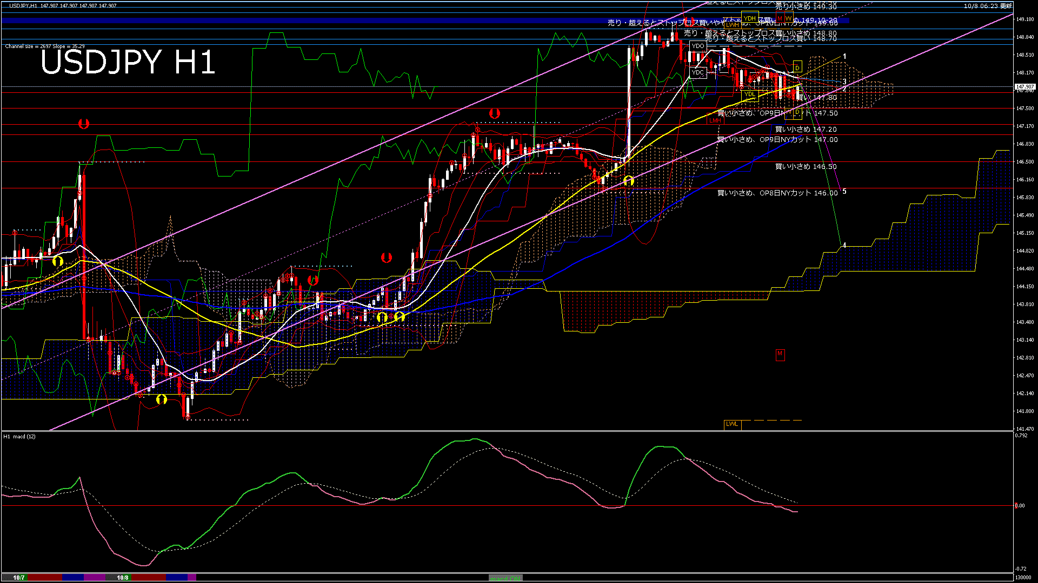Click the red M box below the cloud
The height and width of the screenshot is (583, 1038).
coord(780,354)
